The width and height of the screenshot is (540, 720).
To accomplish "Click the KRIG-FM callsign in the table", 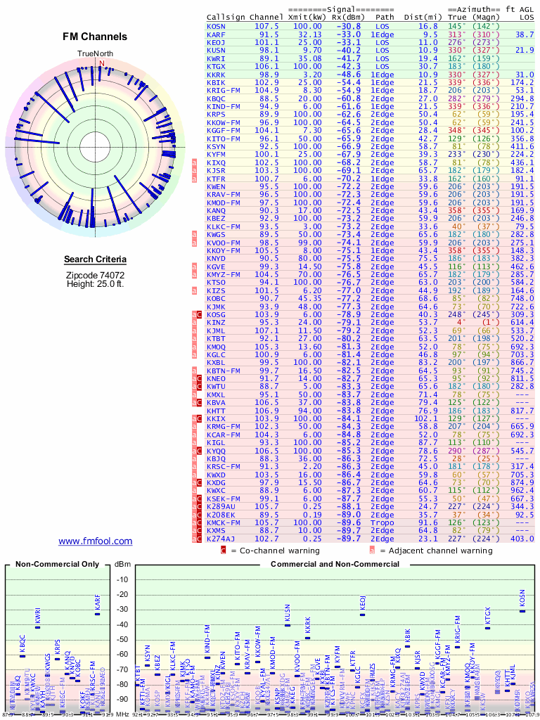I will pyautogui.click(x=223, y=91).
